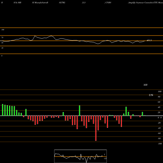Click the 'Amplify Seymour Cannabis ETF' title text
The image size is (163, 163).
pyautogui.click(x=143, y=3)
